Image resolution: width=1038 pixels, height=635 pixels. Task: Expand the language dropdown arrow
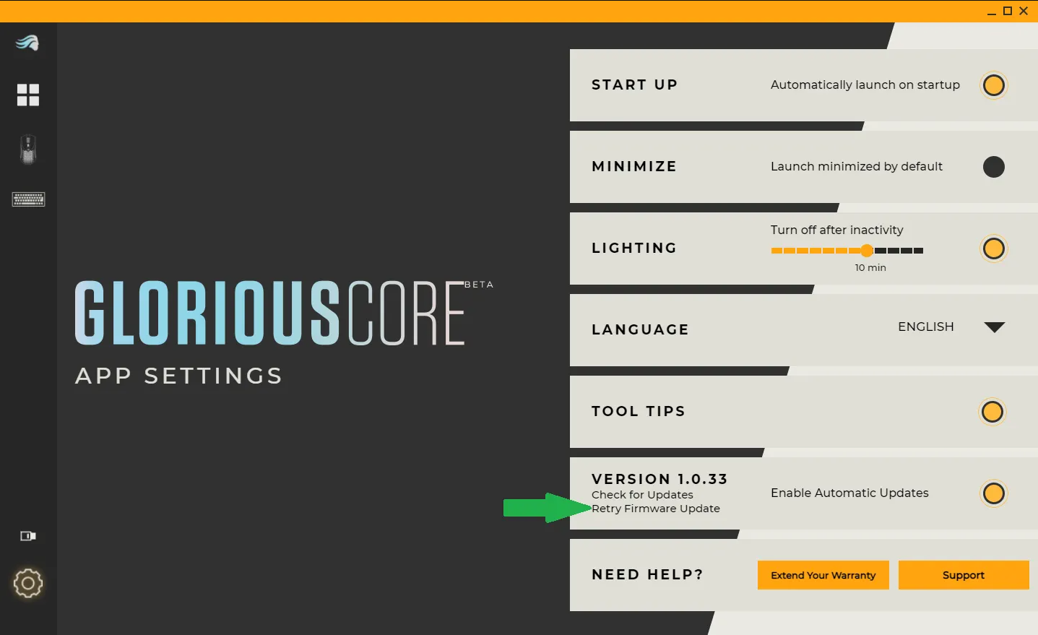[995, 327]
